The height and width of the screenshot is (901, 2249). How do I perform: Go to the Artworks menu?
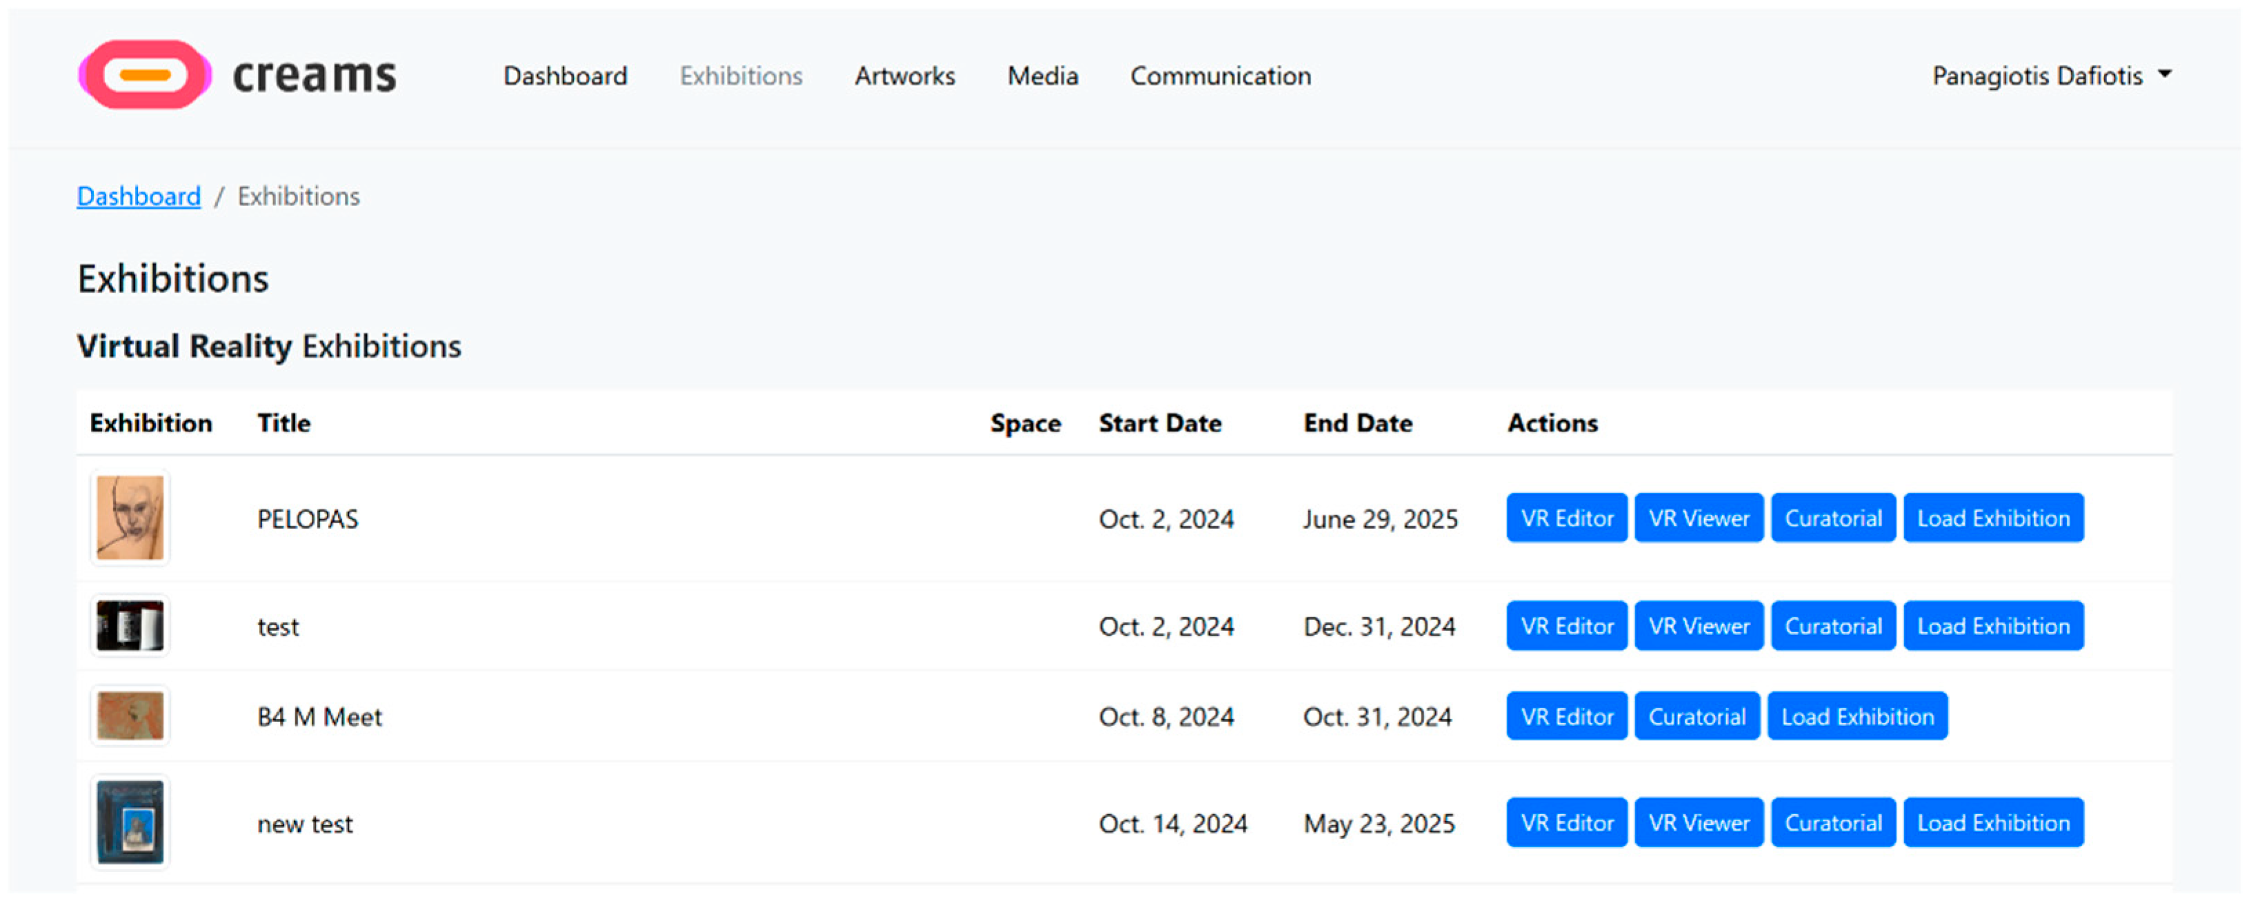(x=904, y=76)
